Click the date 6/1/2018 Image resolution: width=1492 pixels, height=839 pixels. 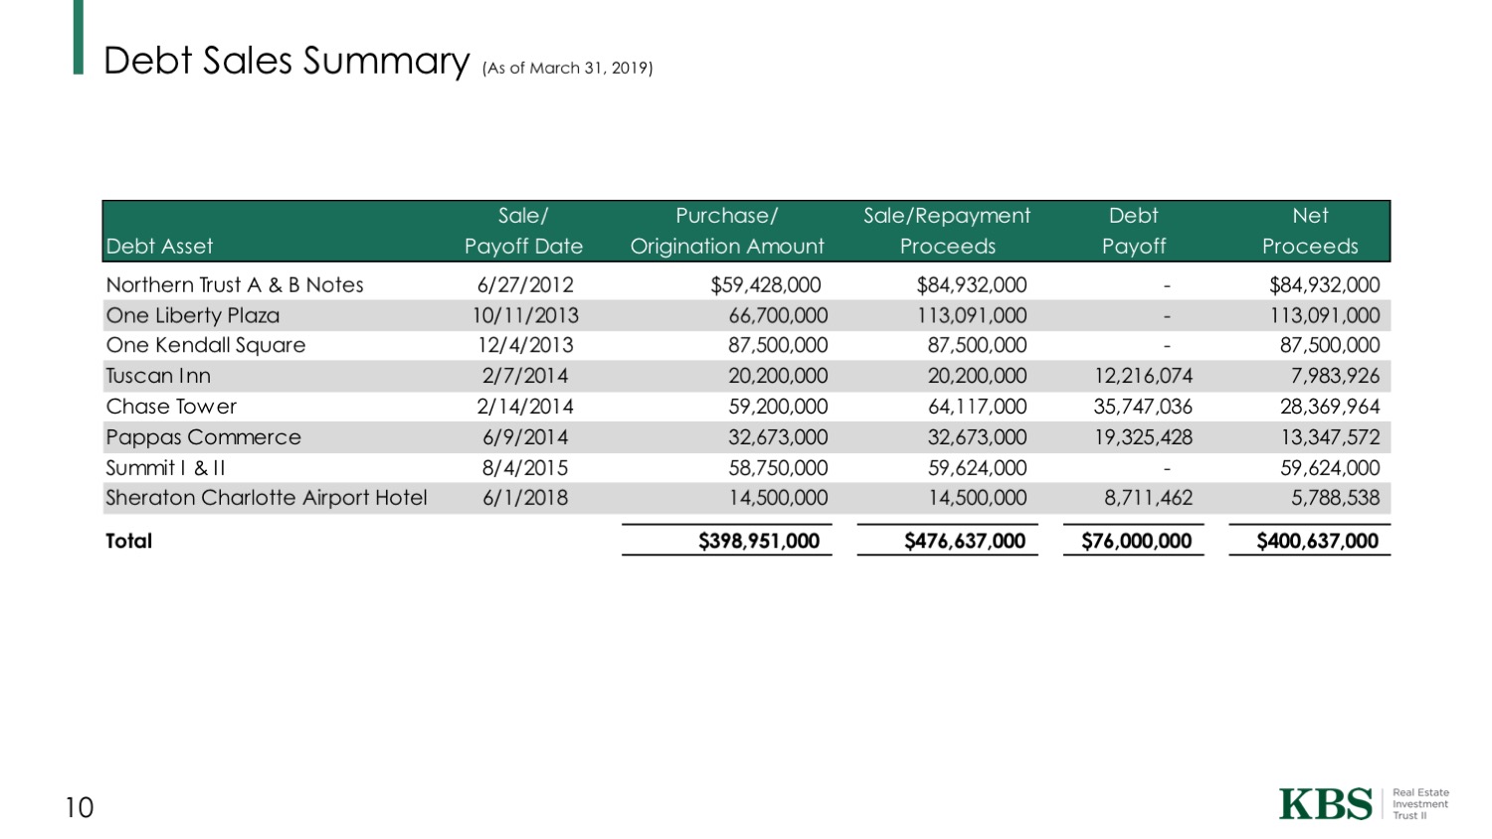point(525,498)
